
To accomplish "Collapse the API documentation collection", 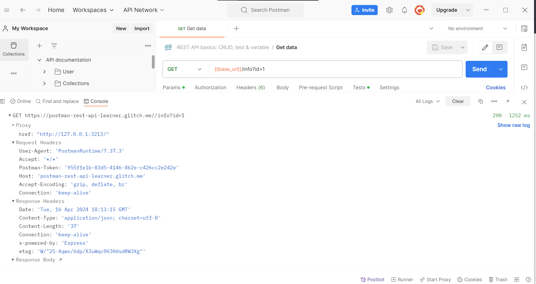I will (x=39, y=60).
